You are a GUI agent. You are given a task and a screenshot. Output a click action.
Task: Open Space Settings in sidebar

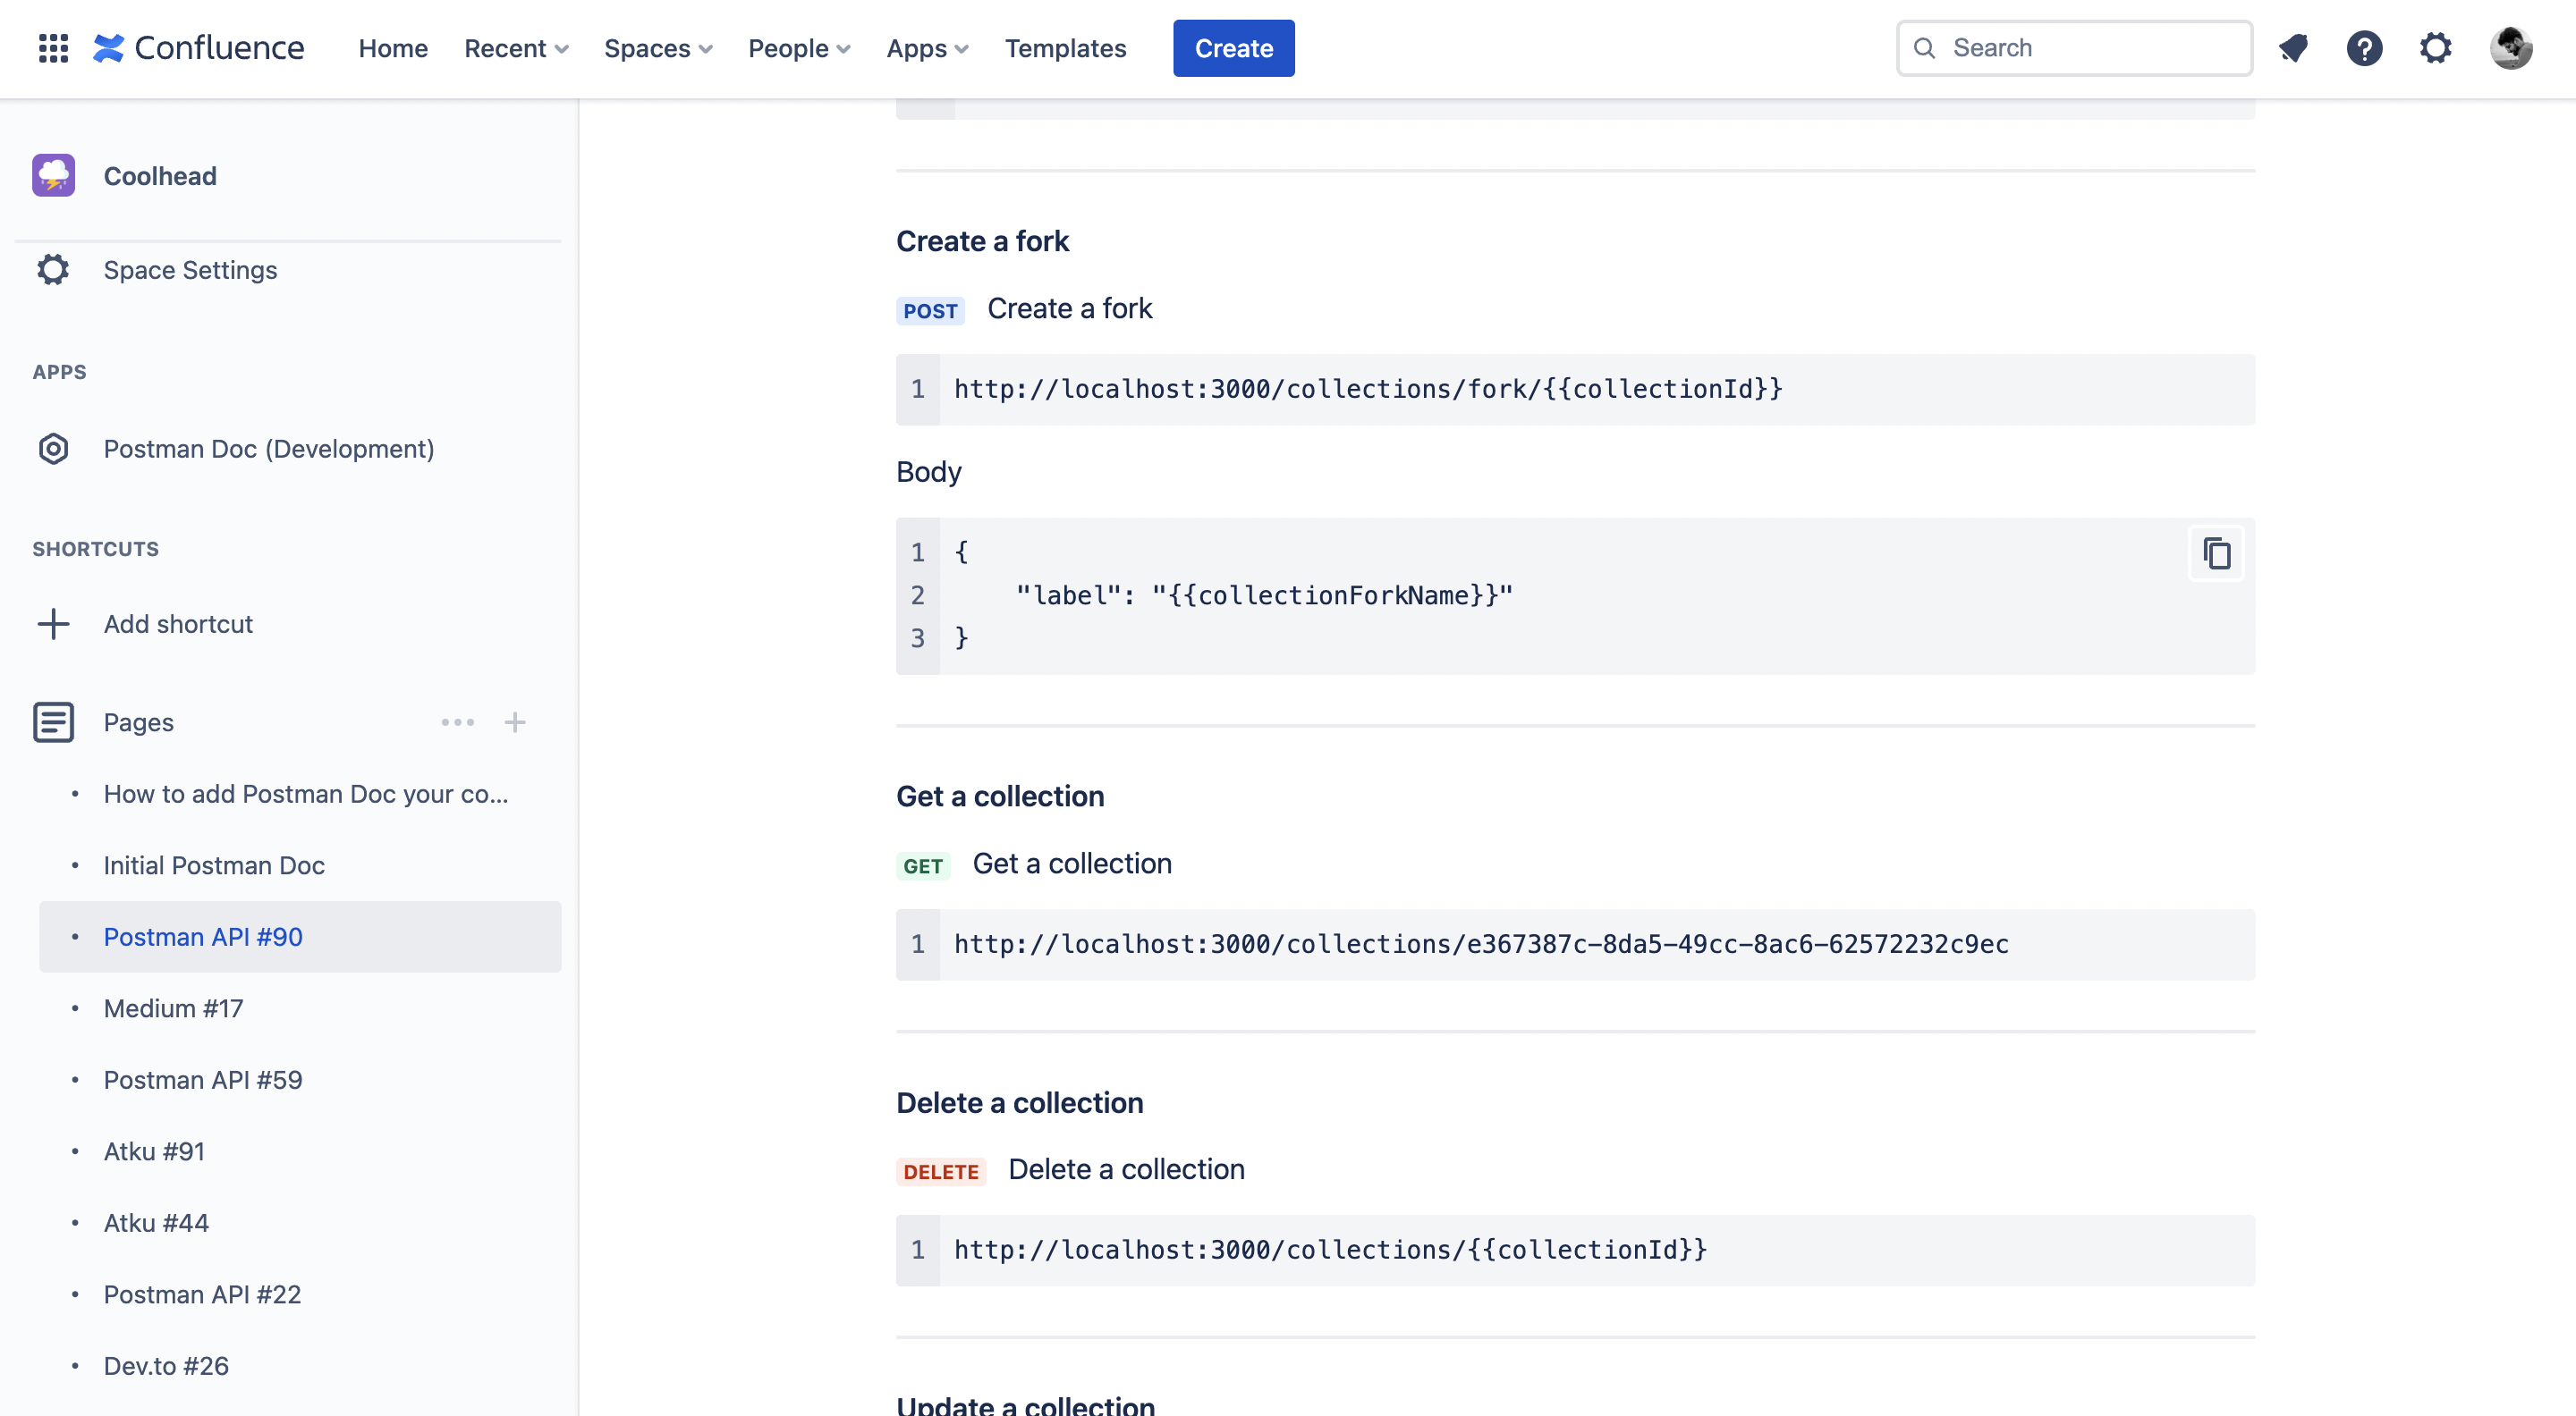tap(190, 270)
